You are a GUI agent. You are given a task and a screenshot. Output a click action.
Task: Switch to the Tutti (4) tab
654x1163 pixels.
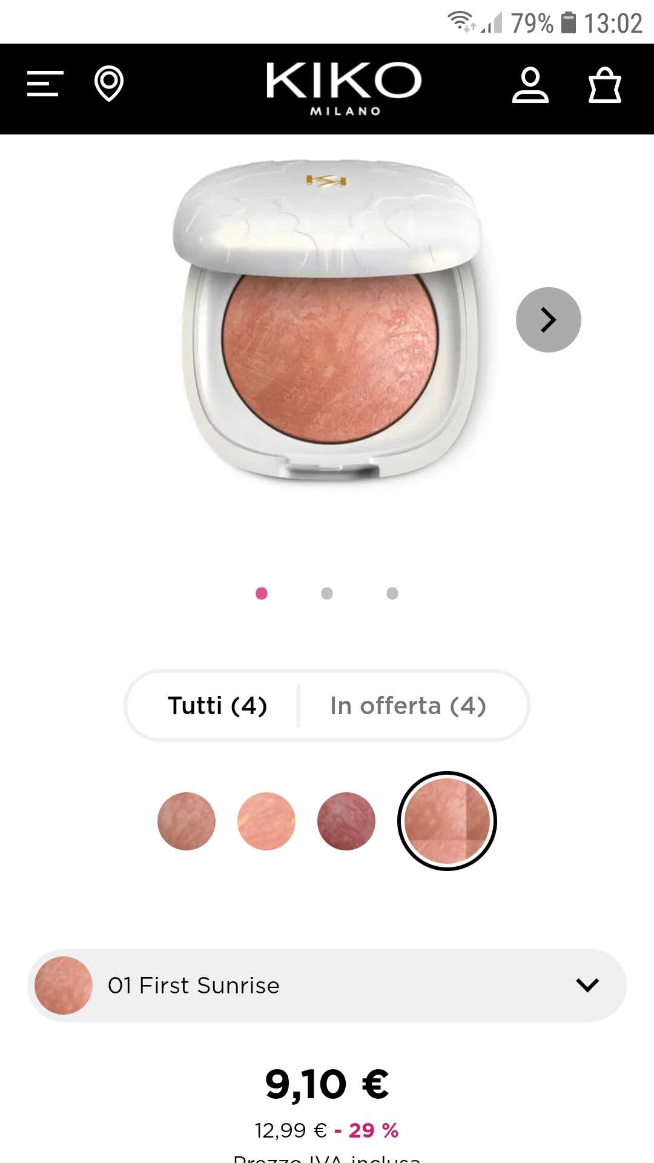tap(217, 706)
